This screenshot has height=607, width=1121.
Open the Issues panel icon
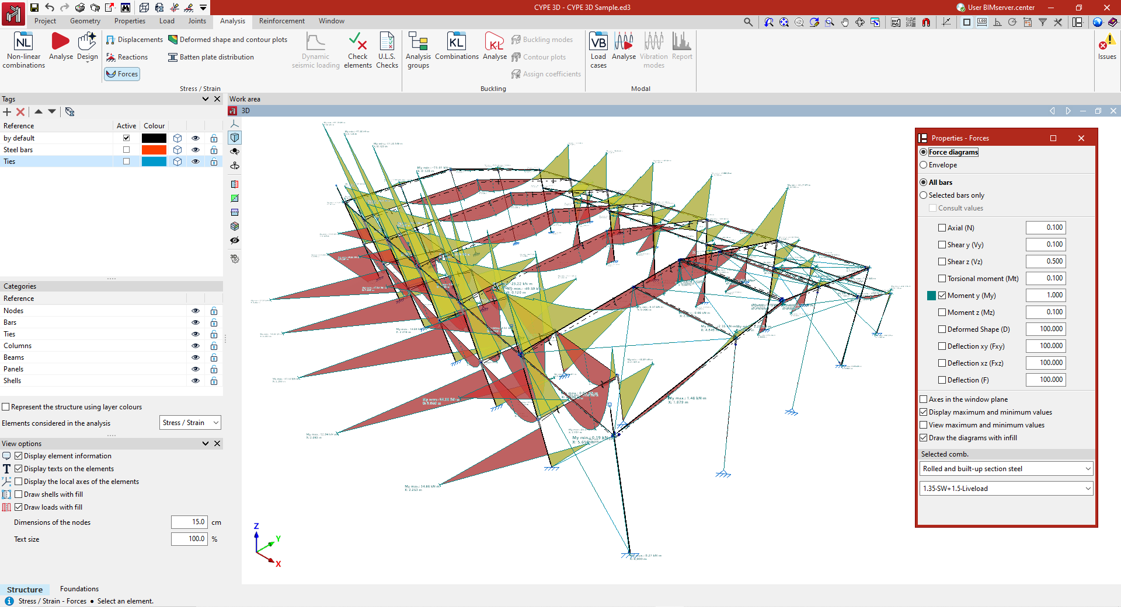pos(1107,43)
